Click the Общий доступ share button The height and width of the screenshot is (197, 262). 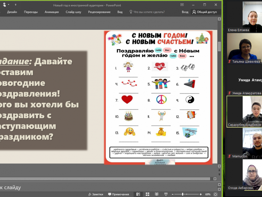pos(204,12)
